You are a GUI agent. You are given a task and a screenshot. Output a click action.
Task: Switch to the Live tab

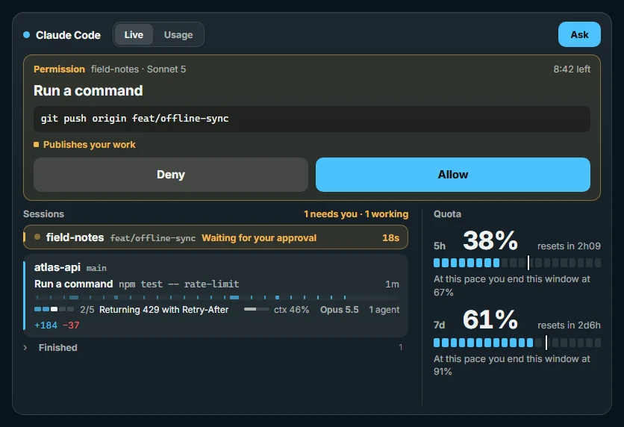[x=134, y=34]
